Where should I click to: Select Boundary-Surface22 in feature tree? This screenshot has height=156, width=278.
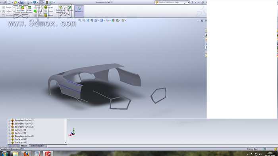coord(24,120)
